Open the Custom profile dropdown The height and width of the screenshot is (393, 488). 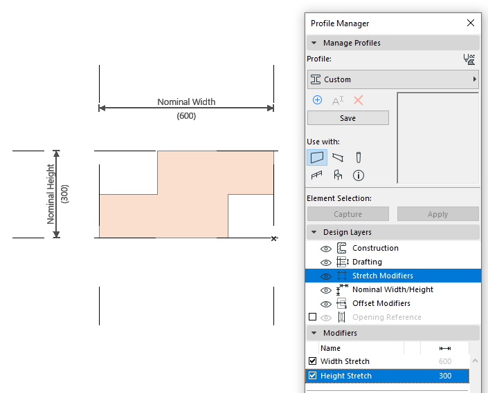point(392,79)
